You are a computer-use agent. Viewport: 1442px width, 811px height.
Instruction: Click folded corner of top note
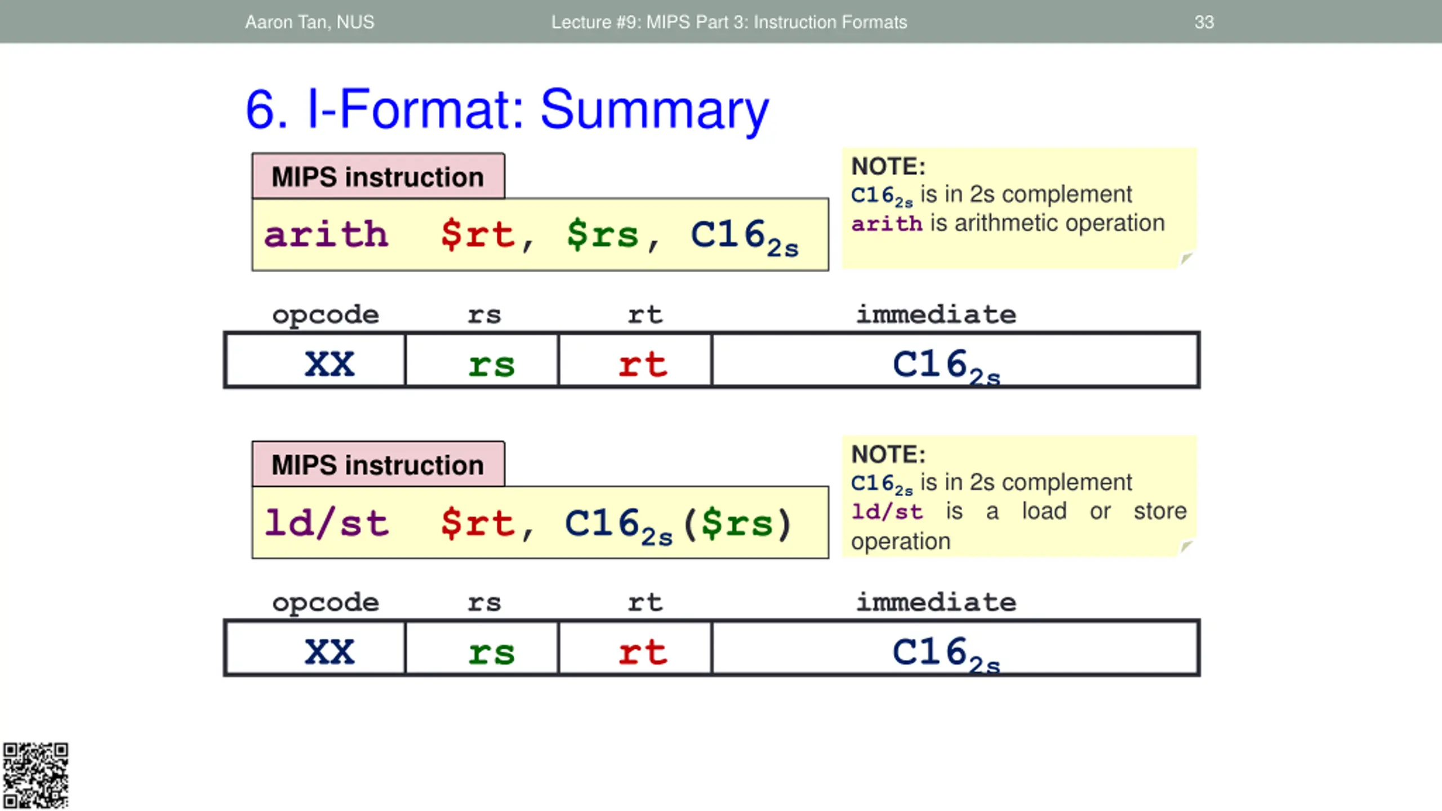(1186, 259)
